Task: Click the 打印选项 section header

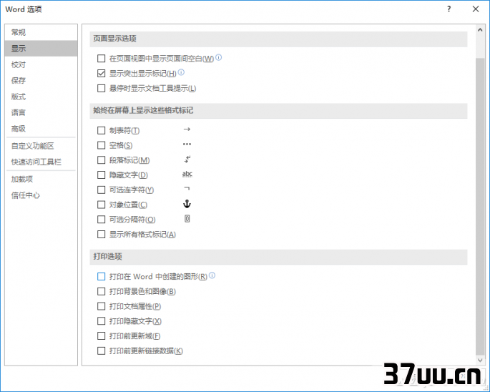Action: coord(278,257)
